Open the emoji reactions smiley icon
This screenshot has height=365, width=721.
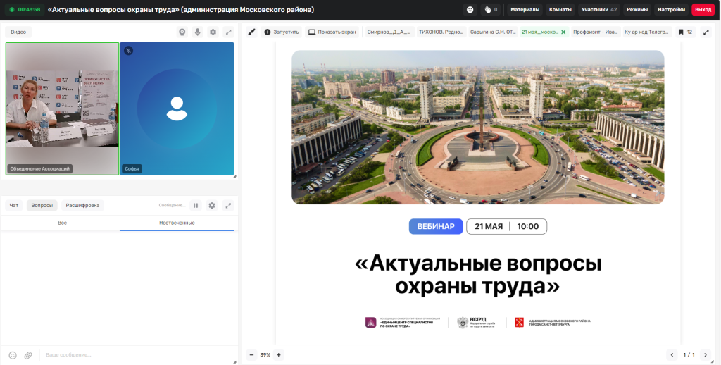(x=470, y=10)
